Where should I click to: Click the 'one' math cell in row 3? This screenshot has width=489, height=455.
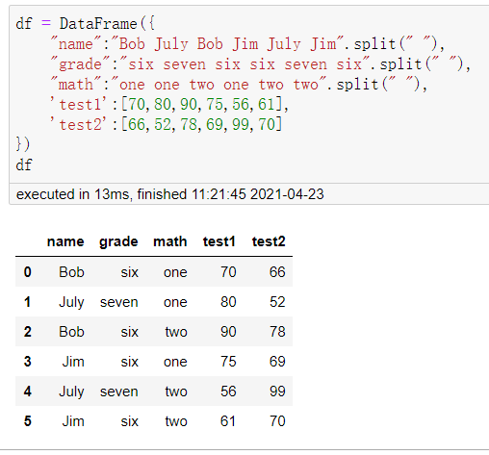(x=175, y=362)
